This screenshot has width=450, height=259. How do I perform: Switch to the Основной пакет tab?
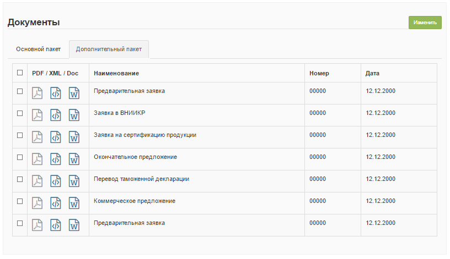click(38, 49)
